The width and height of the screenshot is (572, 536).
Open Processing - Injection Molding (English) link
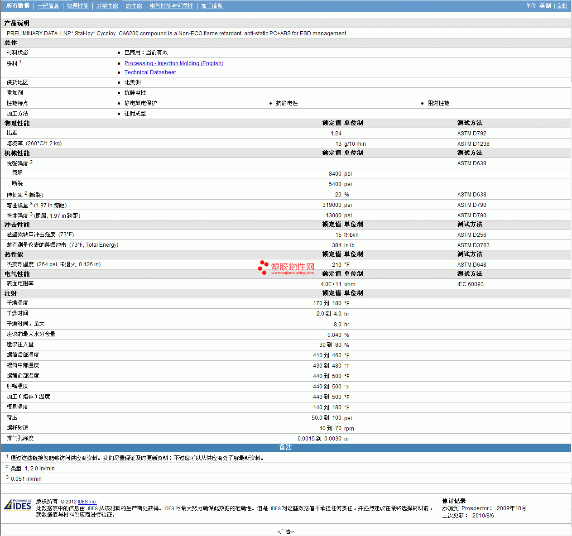coord(174,63)
